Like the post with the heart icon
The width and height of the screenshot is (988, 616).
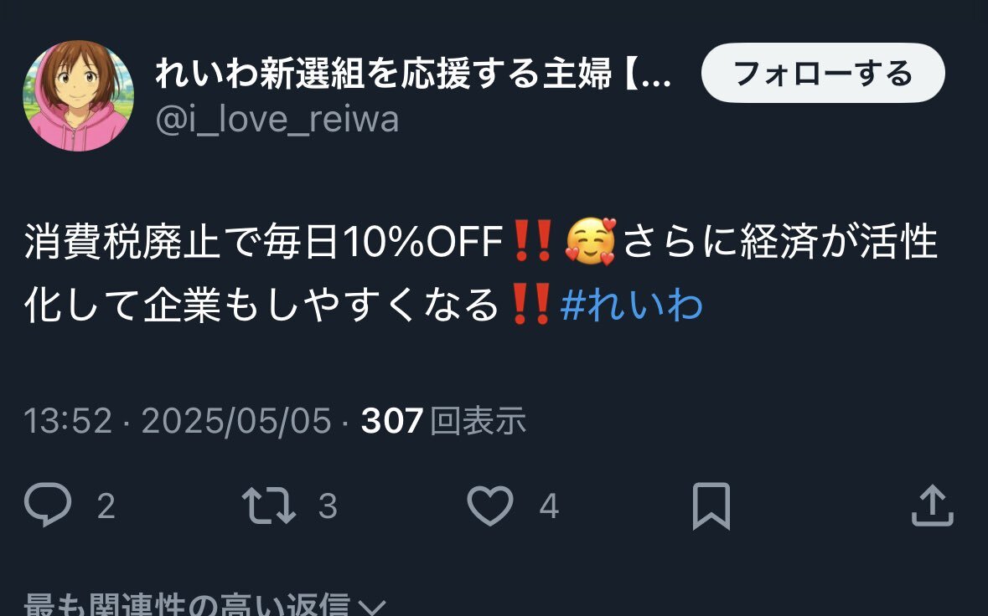click(x=490, y=506)
